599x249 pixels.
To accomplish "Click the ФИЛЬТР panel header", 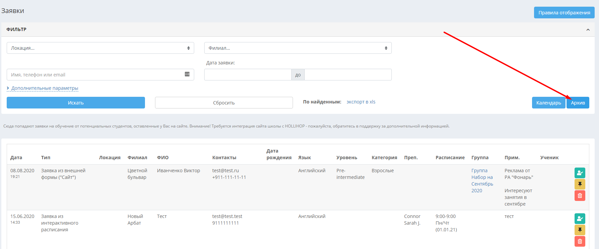I will [298, 29].
